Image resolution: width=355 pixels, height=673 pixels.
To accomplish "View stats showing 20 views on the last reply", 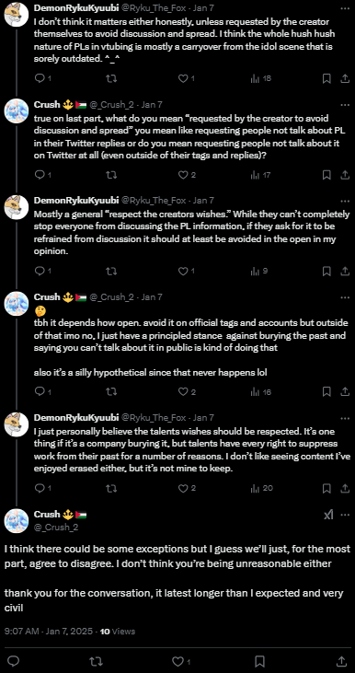I will click(261, 488).
